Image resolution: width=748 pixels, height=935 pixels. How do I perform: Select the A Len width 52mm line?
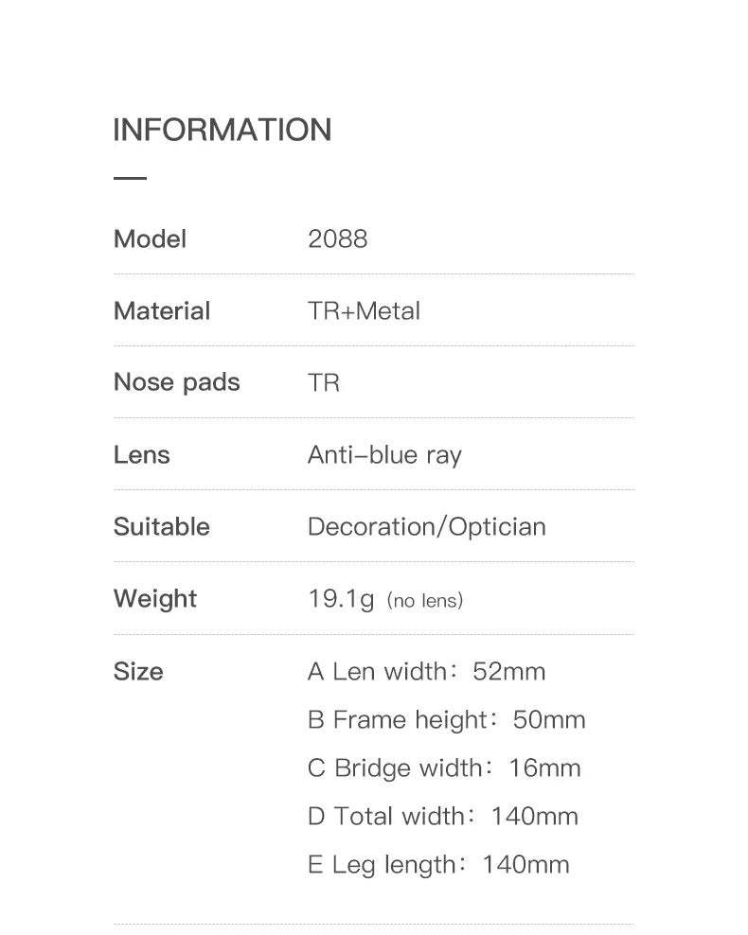point(426,671)
